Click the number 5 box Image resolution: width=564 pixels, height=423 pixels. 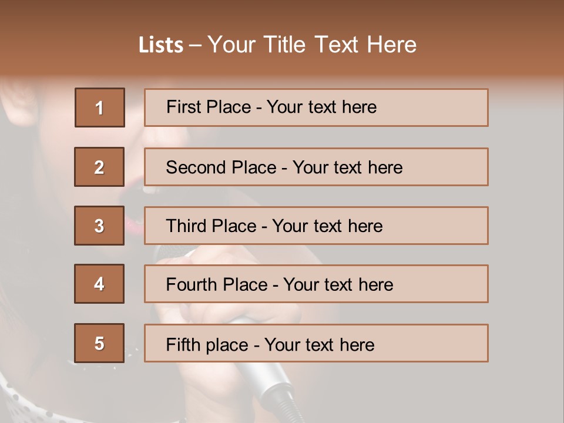tap(99, 343)
